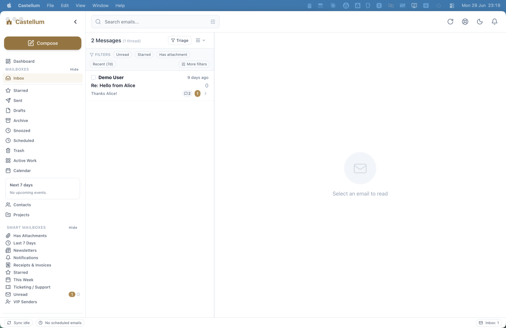The image size is (506, 328).
Task: Open the Help menu
Action: pyautogui.click(x=120, y=5)
